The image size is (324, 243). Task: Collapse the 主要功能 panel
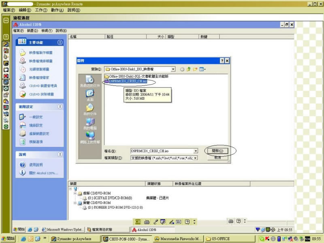coord(60,43)
